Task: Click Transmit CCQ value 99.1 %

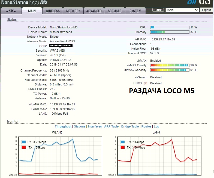Action: 155,53
